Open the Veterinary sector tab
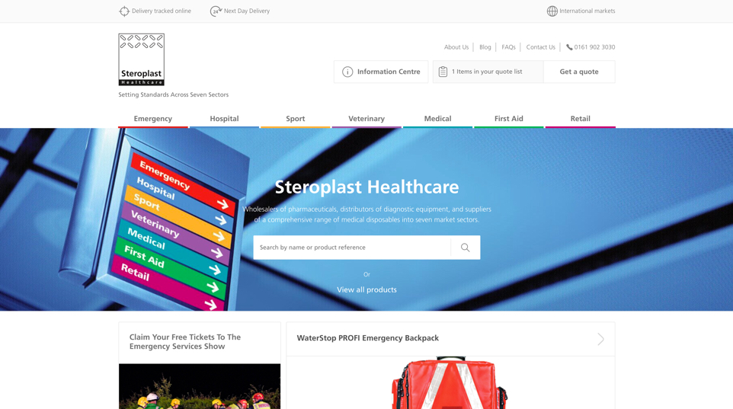733x409 pixels. [x=366, y=119]
